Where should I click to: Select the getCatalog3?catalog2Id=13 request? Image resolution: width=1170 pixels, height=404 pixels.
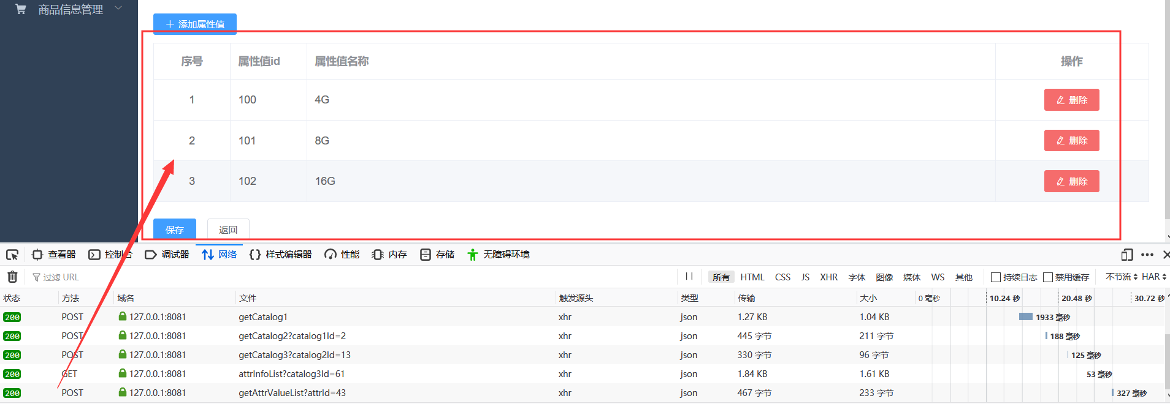[x=583, y=355]
